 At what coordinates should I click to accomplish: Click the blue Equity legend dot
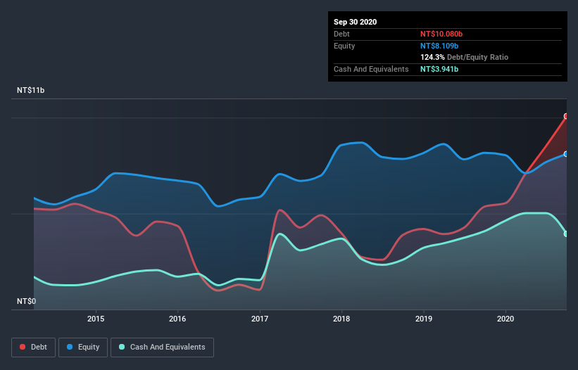point(70,347)
